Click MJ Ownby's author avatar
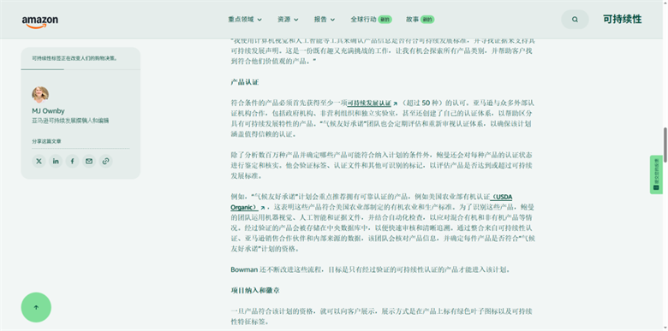This screenshot has height=331, width=668. point(40,95)
